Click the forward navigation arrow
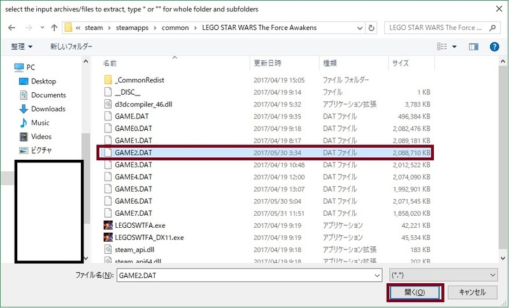Viewport: 509px width, 308px height. (29, 28)
